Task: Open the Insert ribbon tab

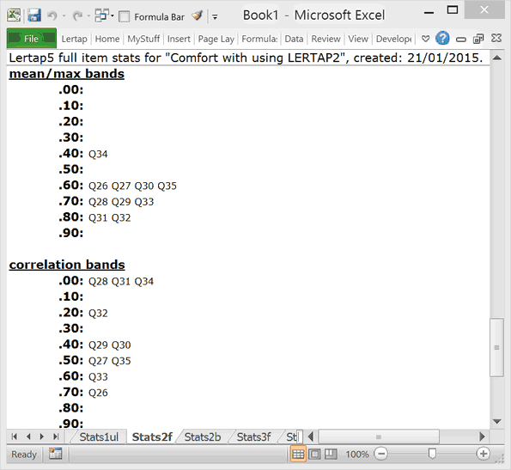Action: click(179, 39)
